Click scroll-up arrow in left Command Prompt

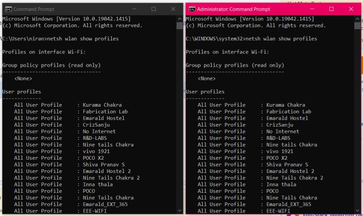click(x=180, y=19)
